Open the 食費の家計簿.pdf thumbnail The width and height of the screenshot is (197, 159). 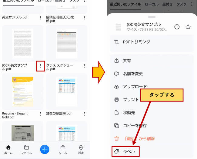point(67,91)
